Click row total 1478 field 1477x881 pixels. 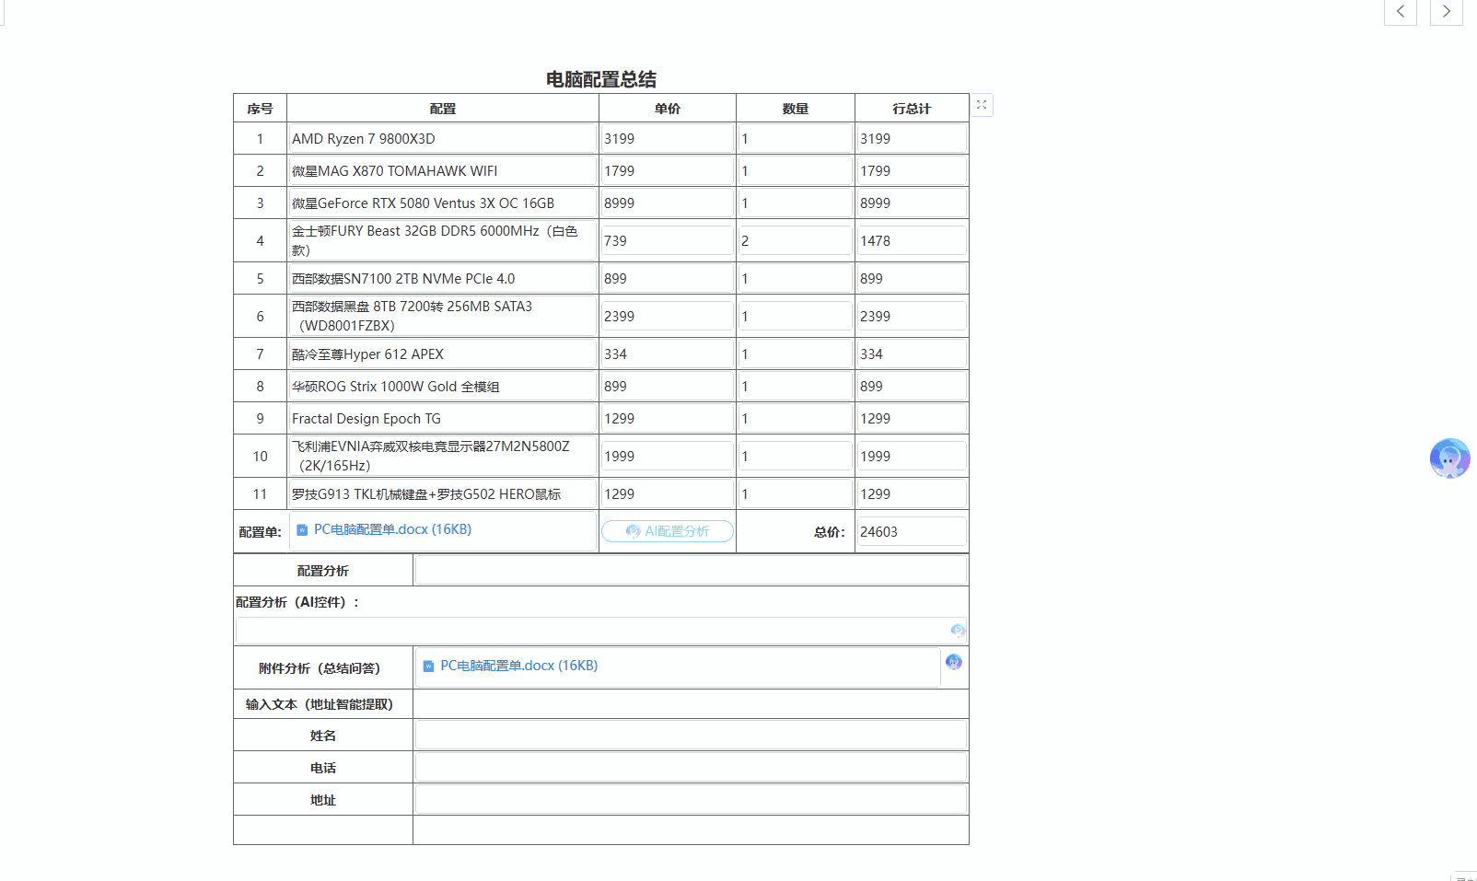click(x=912, y=241)
